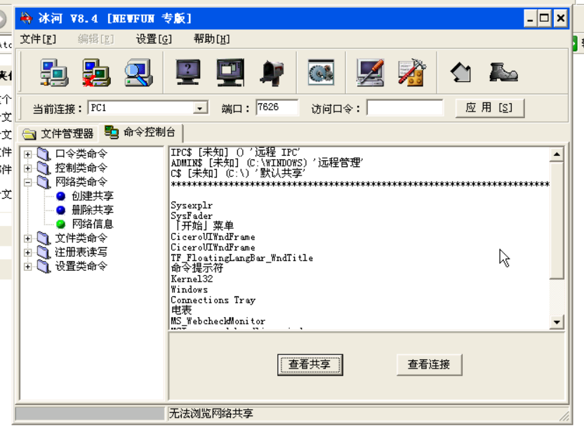Click the folder icon of 设置类命令

[x=44, y=266]
